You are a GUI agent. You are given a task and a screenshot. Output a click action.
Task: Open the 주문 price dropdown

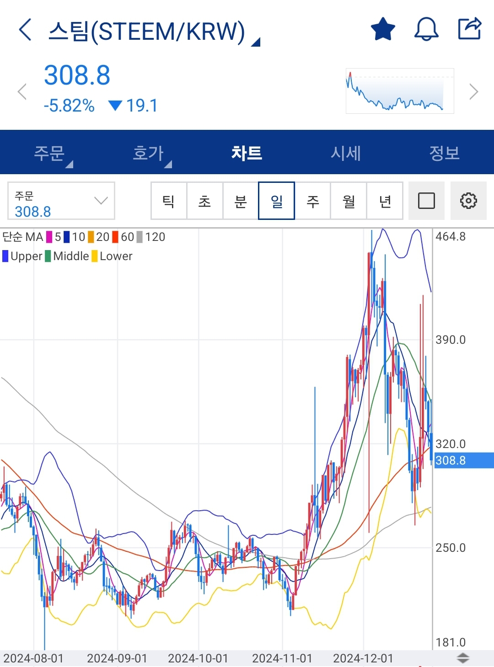coord(61,201)
